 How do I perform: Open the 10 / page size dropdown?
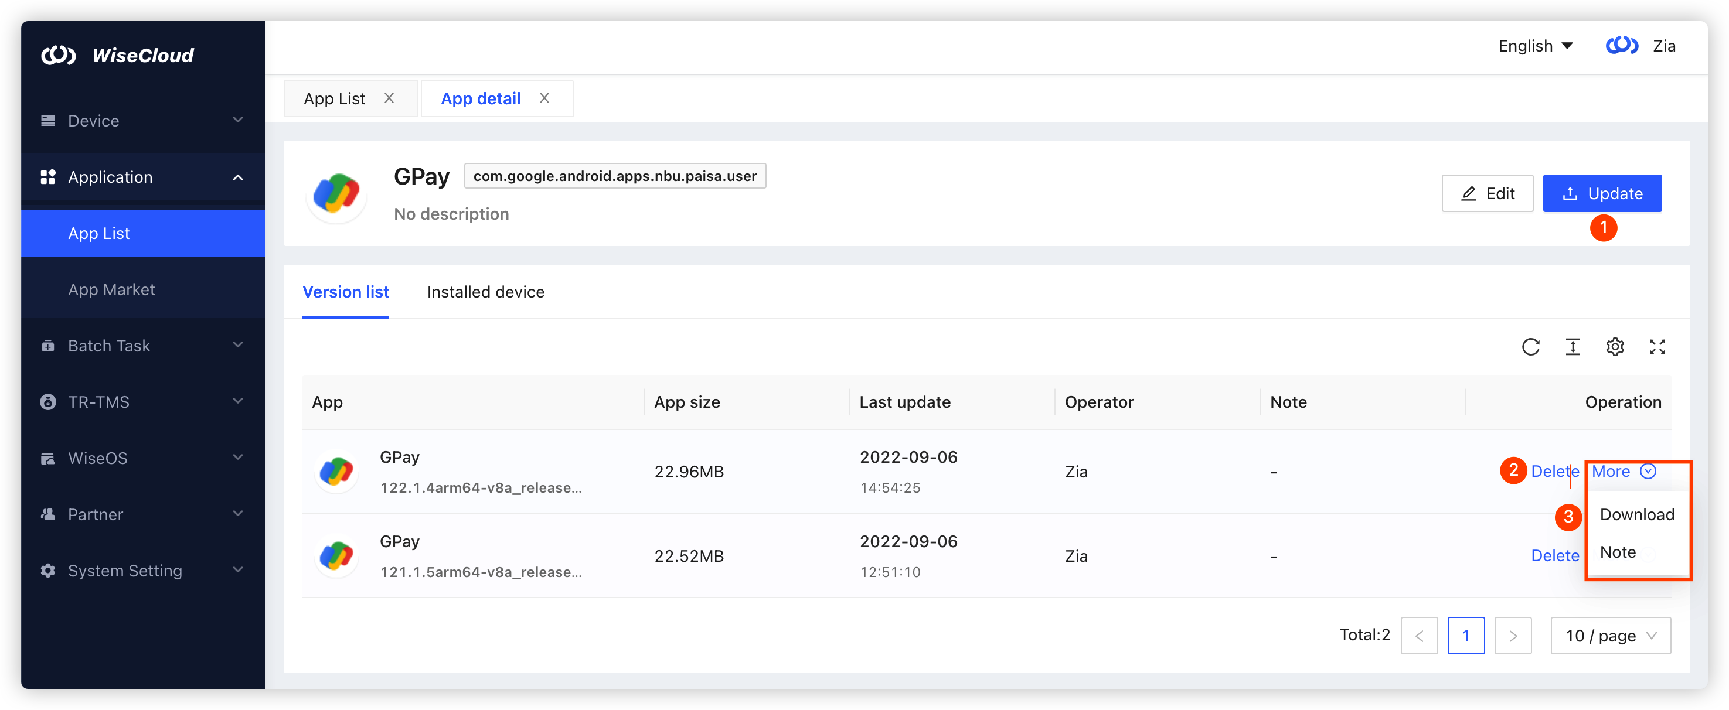(x=1611, y=636)
